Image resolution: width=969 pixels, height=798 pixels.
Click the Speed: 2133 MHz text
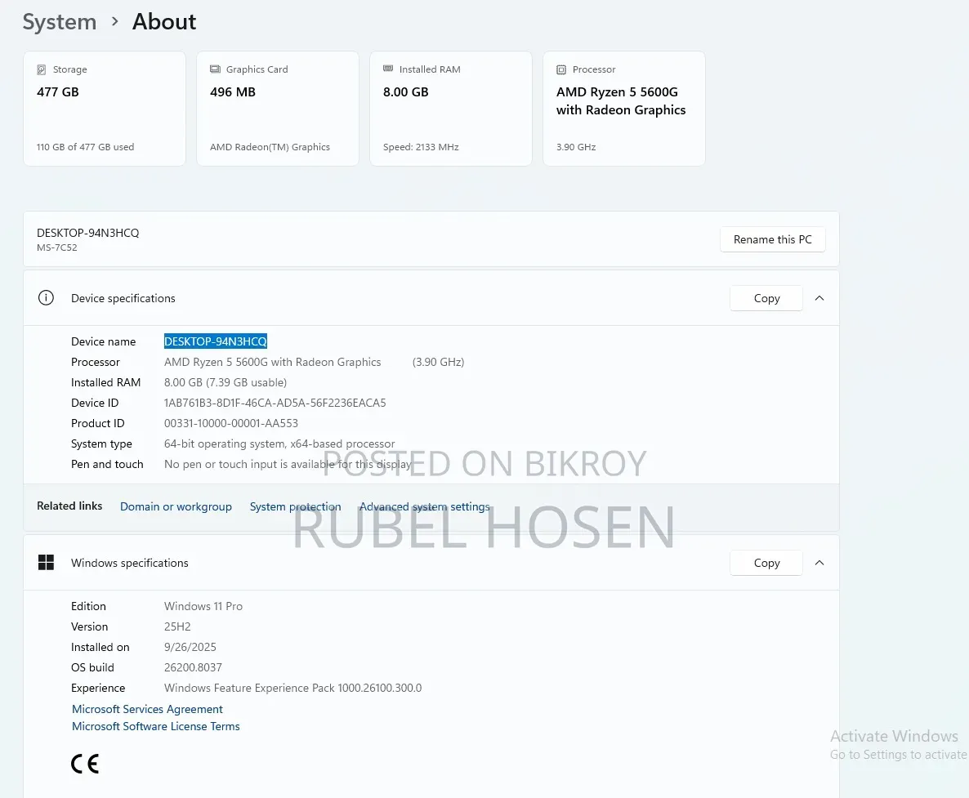click(421, 147)
